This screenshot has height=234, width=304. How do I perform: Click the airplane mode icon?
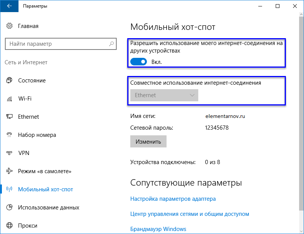(x=9, y=171)
